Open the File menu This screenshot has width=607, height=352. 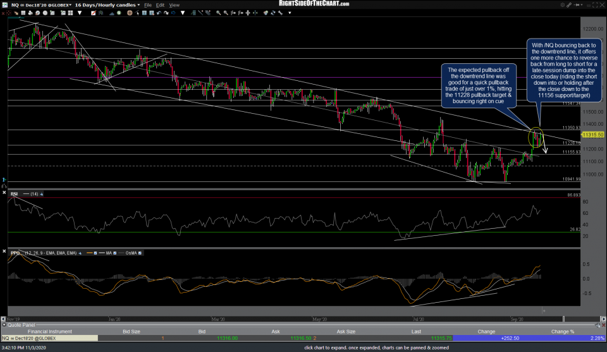tap(148, 5)
